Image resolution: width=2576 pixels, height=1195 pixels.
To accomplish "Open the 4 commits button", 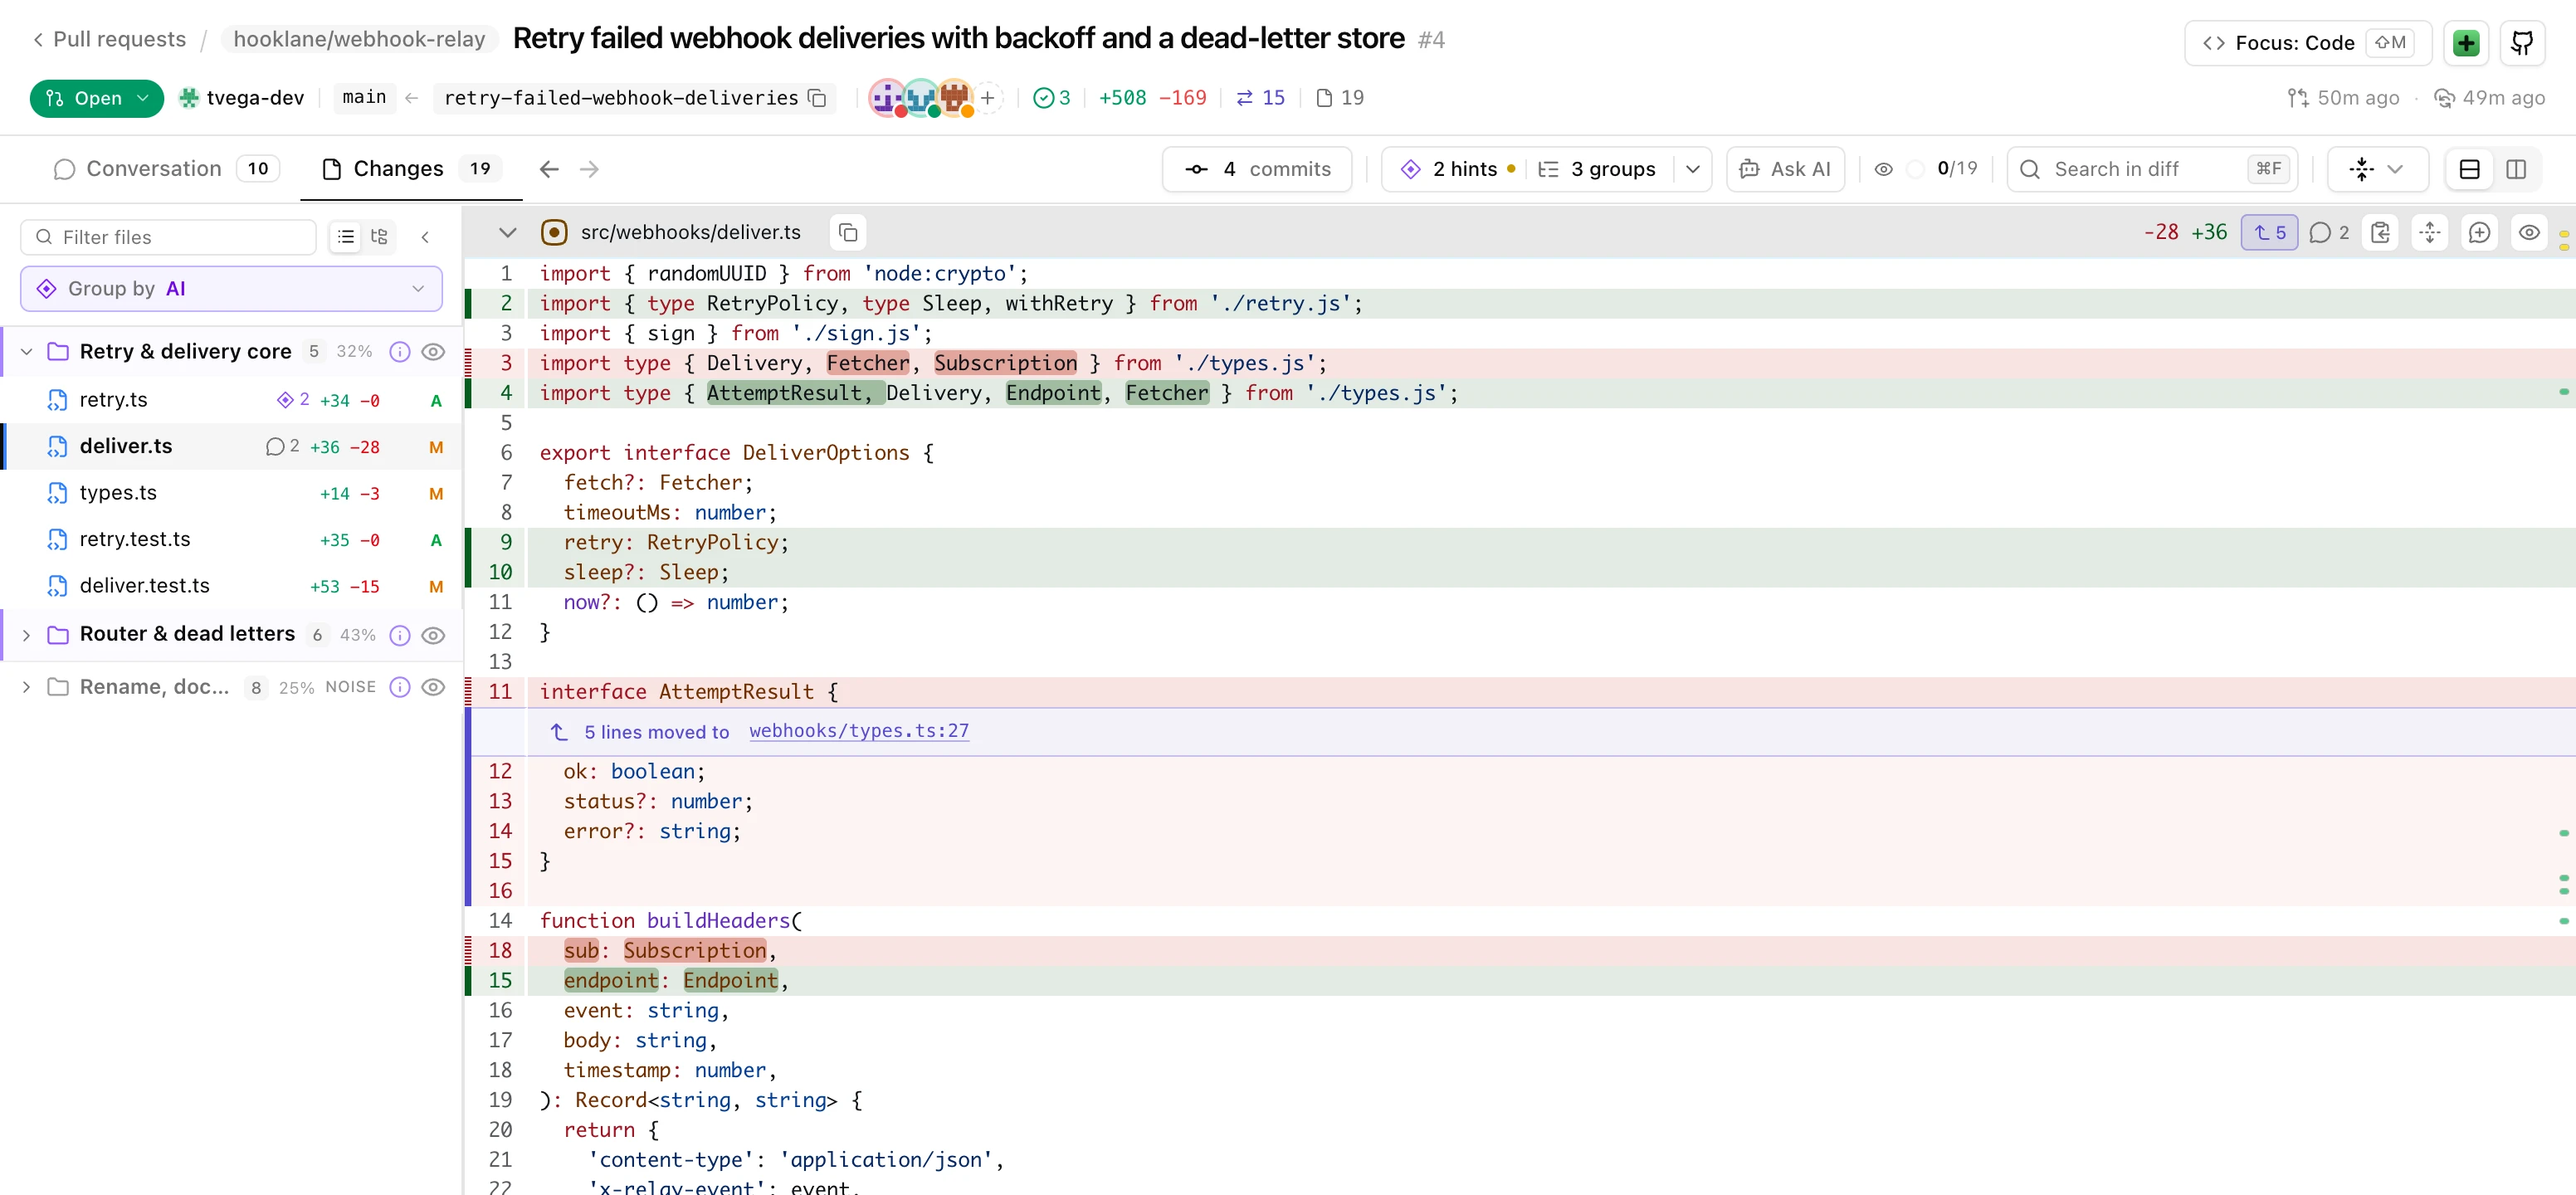I will pos(1257,169).
